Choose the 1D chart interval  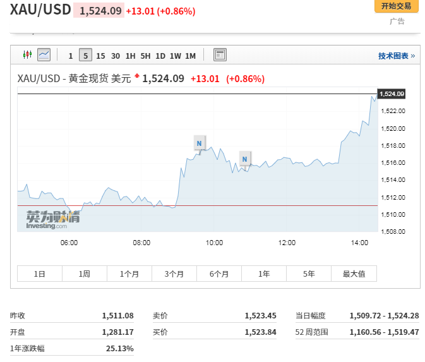[x=160, y=56]
